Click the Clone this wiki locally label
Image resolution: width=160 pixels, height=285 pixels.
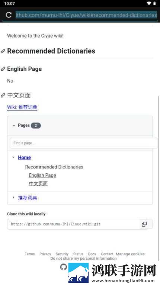pyautogui.click(x=26, y=214)
